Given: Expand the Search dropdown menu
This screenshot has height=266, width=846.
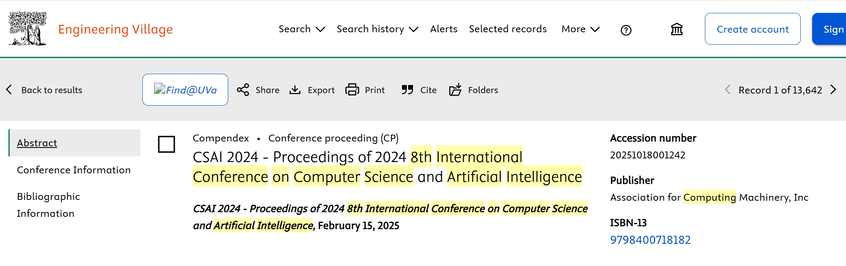Looking at the screenshot, I should (x=302, y=29).
